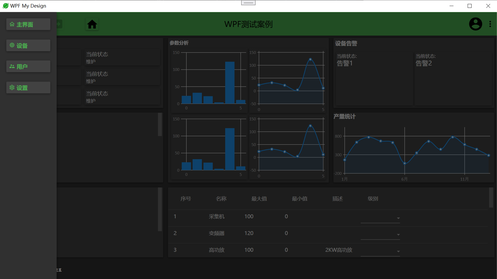The width and height of the screenshot is (497, 279).
Task: Select the 告警2 alarm card
Action: point(453,79)
